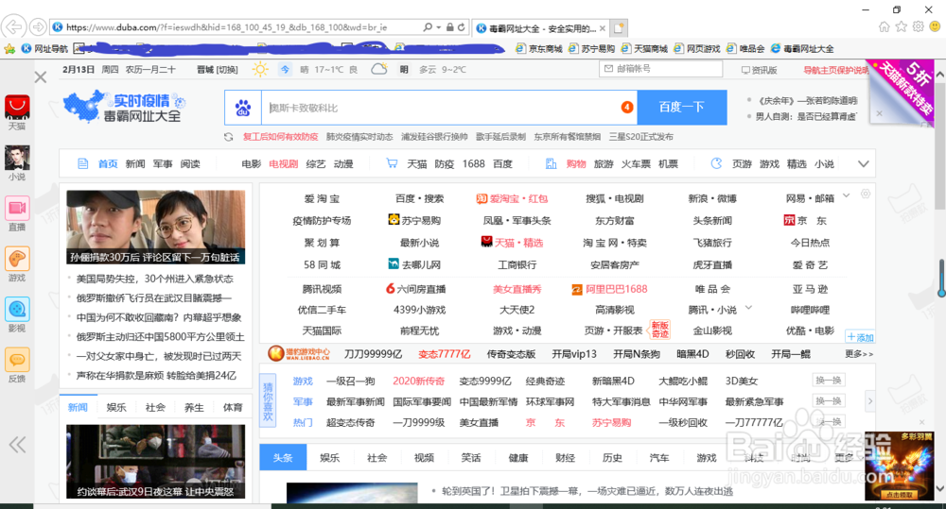This screenshot has height=509, width=946.
Task: Click the +添加 site button
Action: point(860,337)
